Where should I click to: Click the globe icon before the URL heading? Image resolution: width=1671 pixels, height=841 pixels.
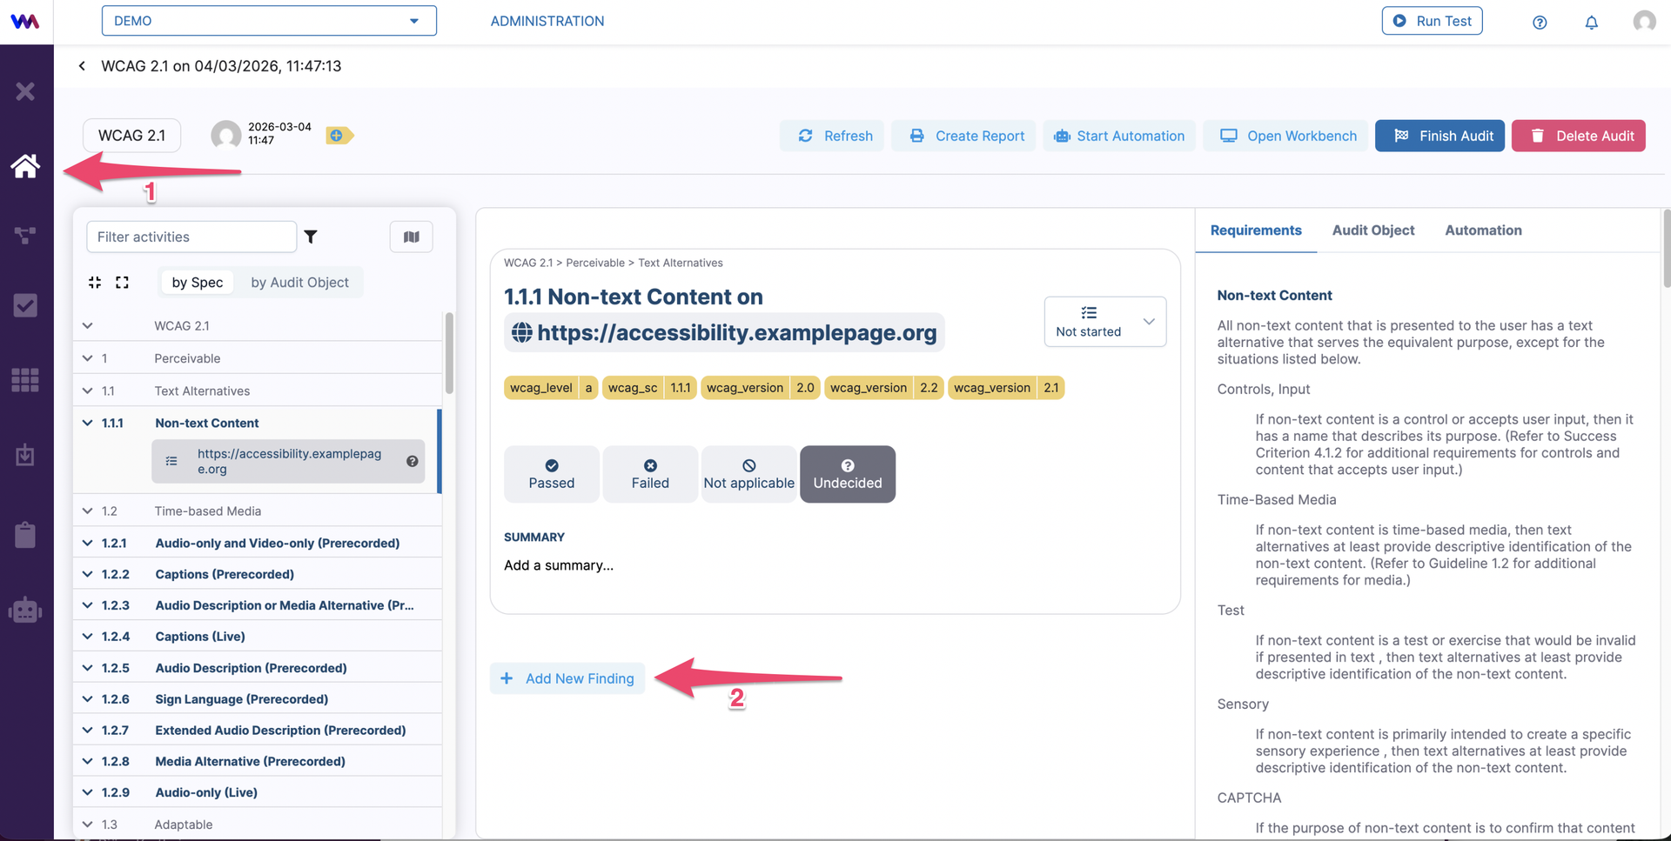[x=521, y=332]
